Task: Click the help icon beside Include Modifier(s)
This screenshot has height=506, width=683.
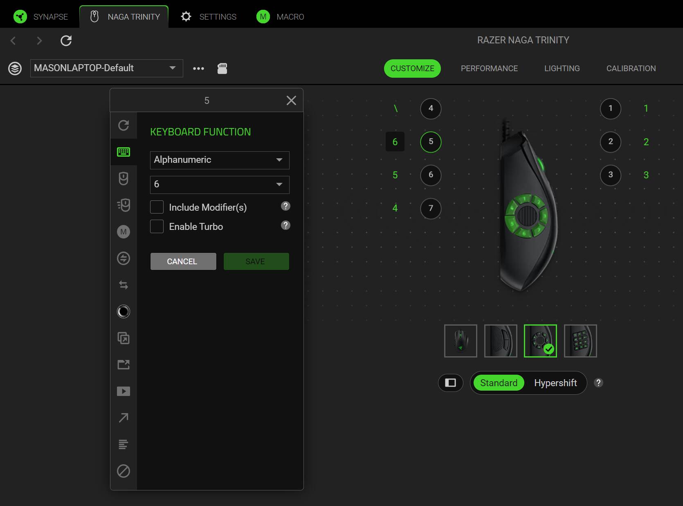Action: point(285,206)
